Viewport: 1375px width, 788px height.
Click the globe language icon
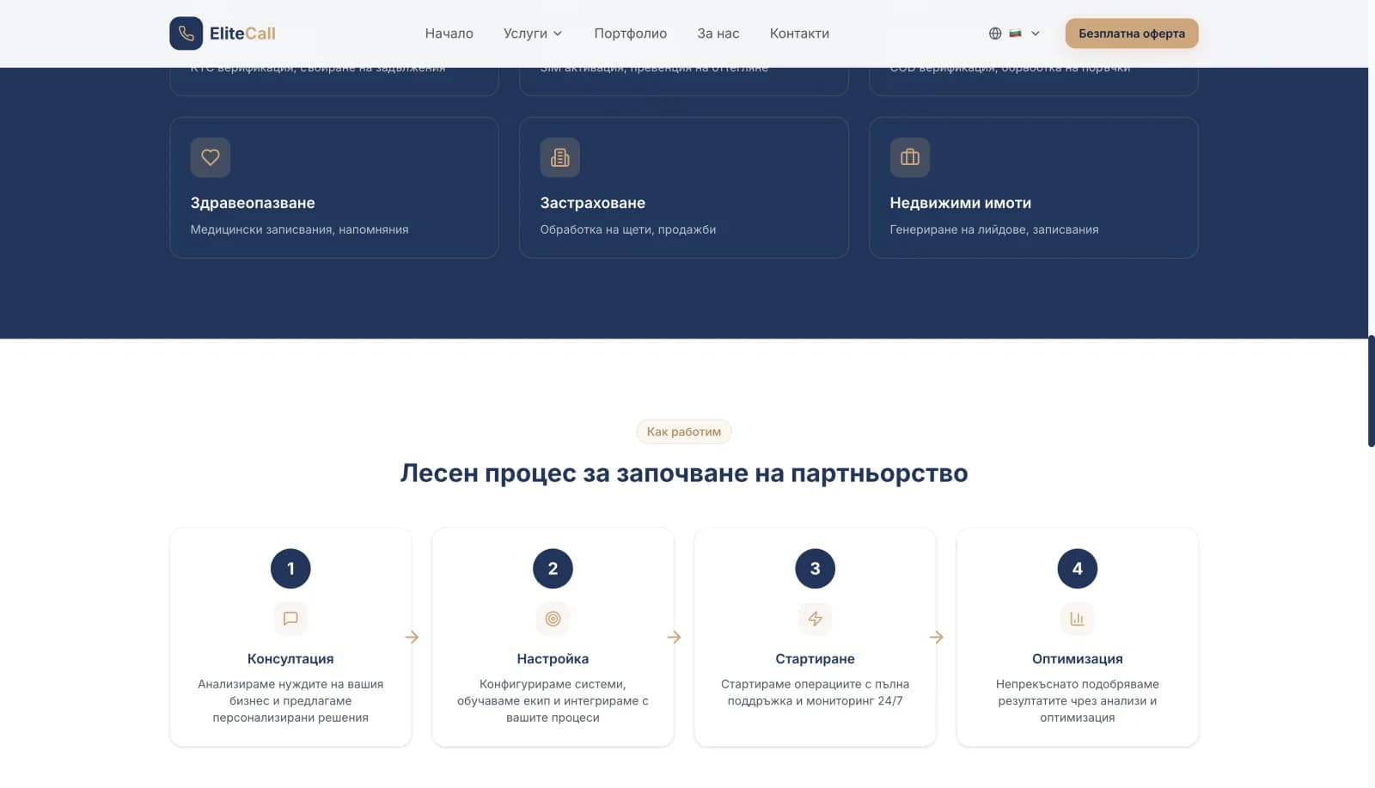coord(995,34)
